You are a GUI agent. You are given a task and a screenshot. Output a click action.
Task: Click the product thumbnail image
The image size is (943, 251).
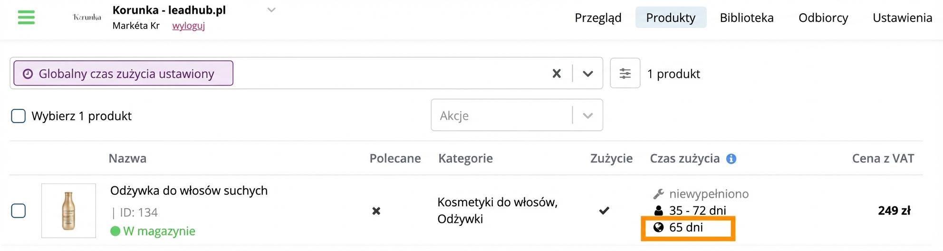68,211
